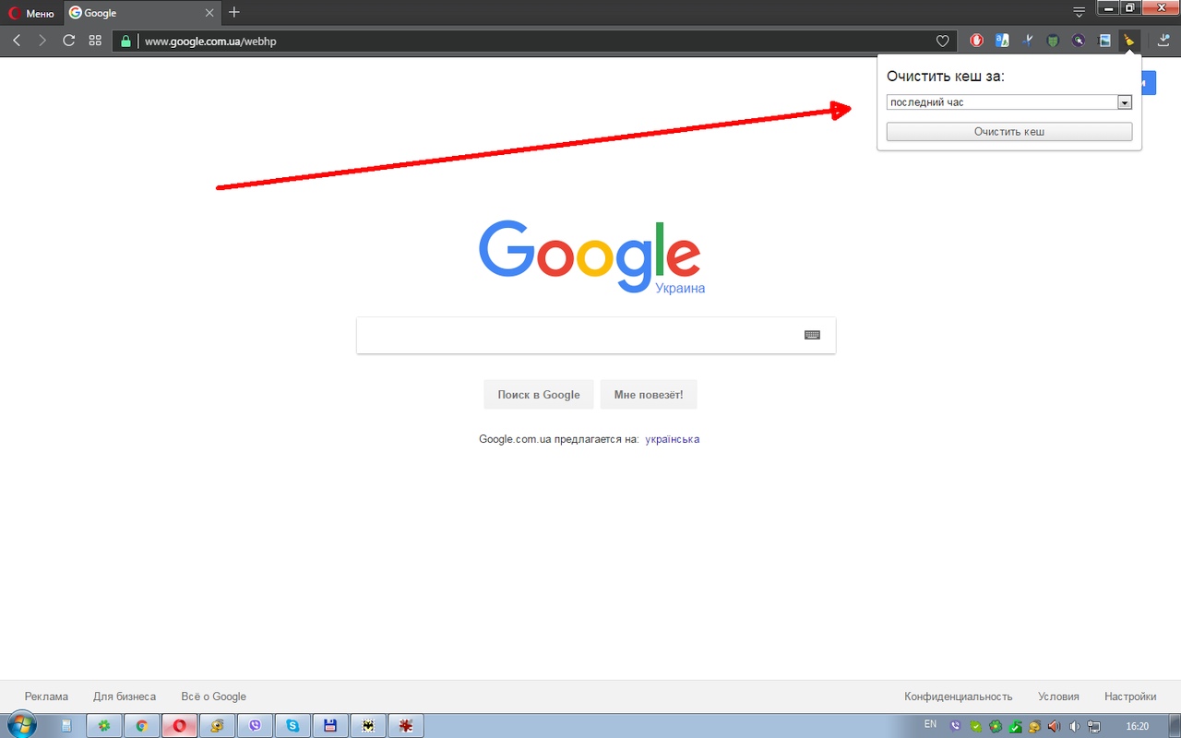Click the 16:20 system clock
1181x738 pixels.
coord(1138,726)
